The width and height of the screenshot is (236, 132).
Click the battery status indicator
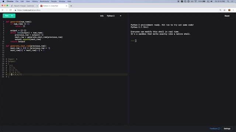click(x=202, y=1)
